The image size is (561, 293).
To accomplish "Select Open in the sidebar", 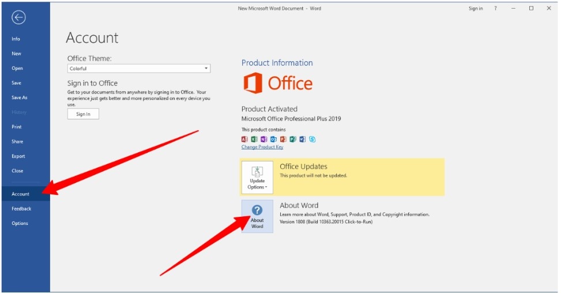I will coord(17,68).
